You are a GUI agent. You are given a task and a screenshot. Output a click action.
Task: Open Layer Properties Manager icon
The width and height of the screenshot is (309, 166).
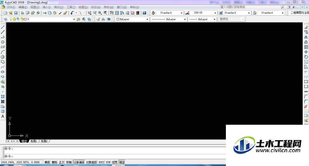click(x=5, y=19)
